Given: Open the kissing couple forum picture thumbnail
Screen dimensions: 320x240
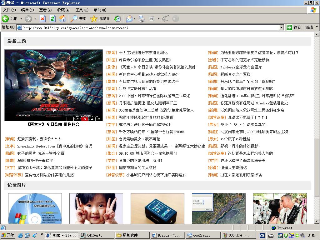Looking at the screenshot, I should (280, 208).
